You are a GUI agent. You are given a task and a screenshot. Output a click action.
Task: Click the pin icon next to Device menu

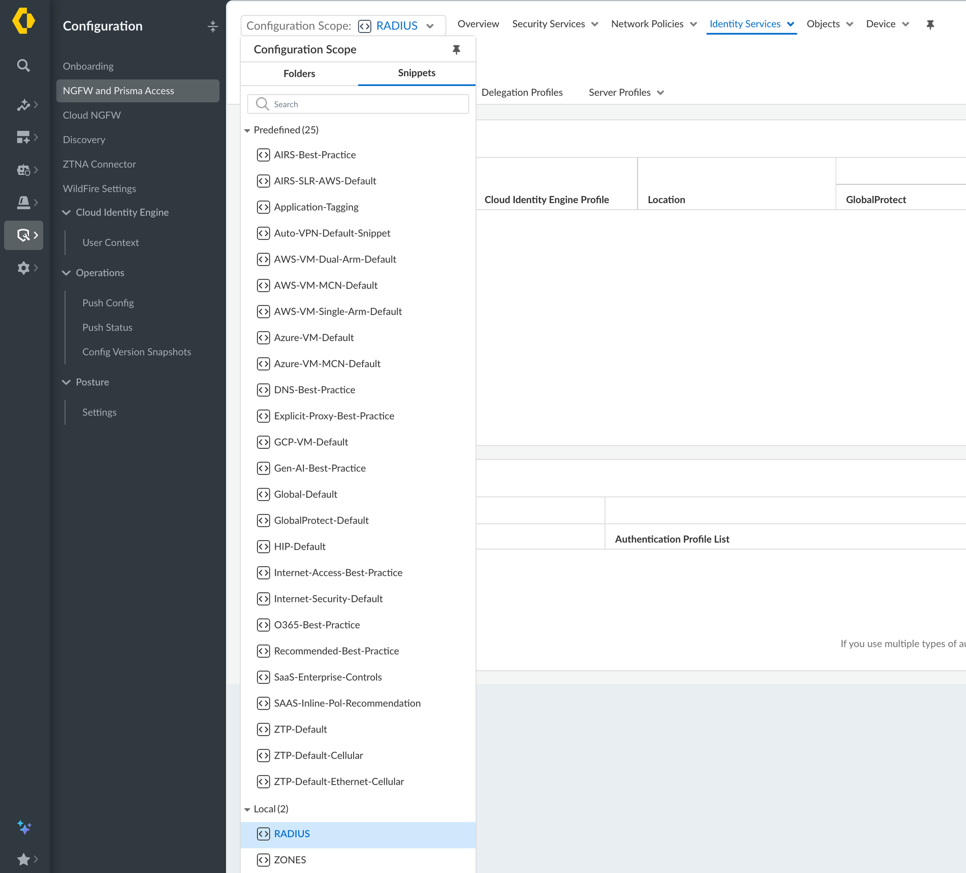click(930, 24)
